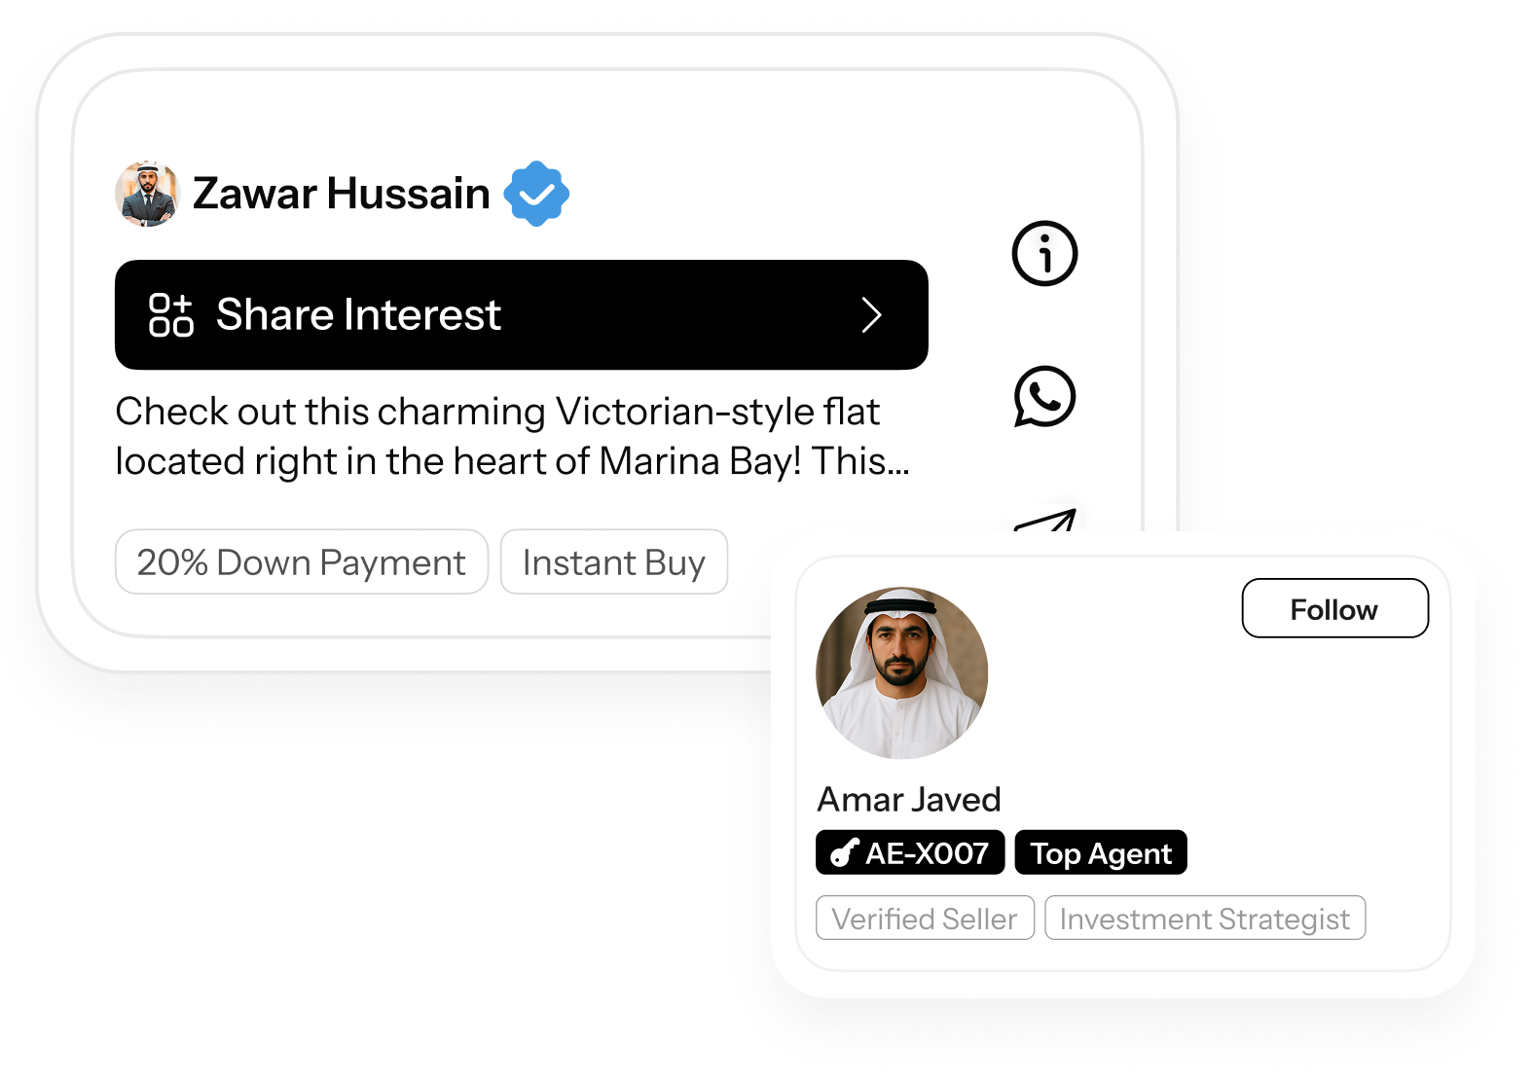
Task: Open WhatsApp chat icon
Action: (1044, 396)
